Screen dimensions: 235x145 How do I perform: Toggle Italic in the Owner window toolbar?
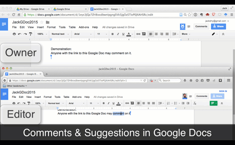click(118, 34)
